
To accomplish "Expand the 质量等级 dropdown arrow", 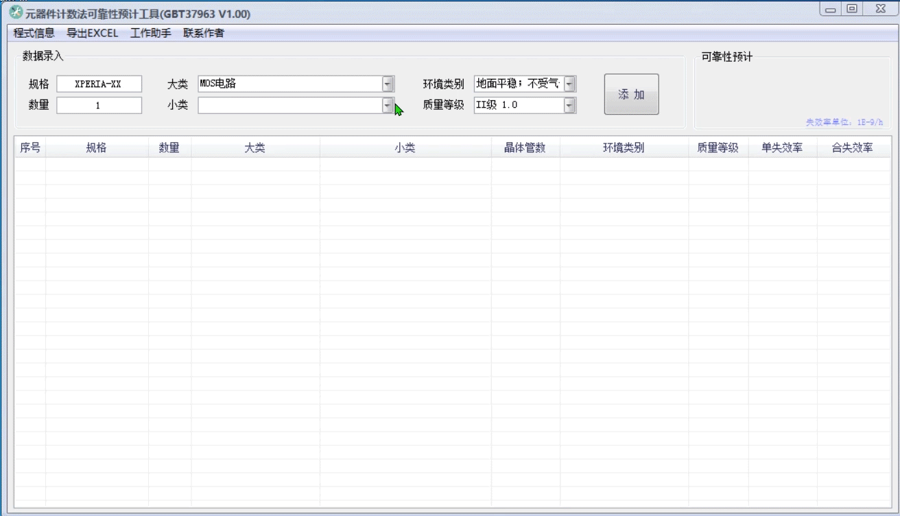I will click(569, 106).
